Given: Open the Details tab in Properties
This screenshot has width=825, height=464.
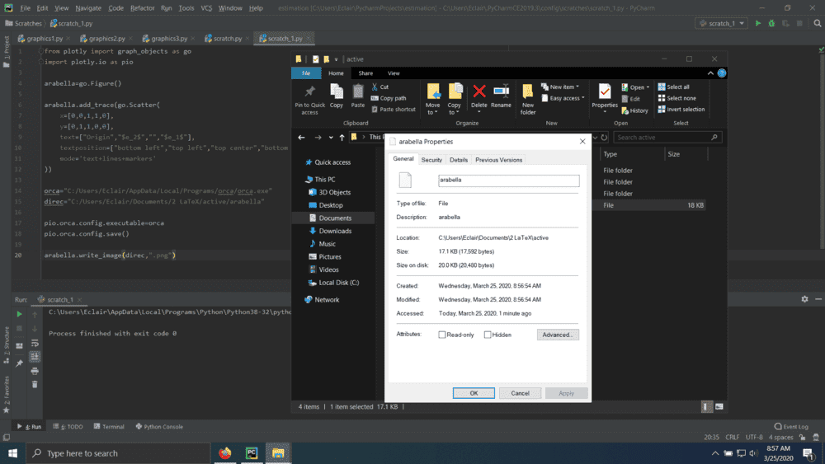Looking at the screenshot, I should 459,160.
